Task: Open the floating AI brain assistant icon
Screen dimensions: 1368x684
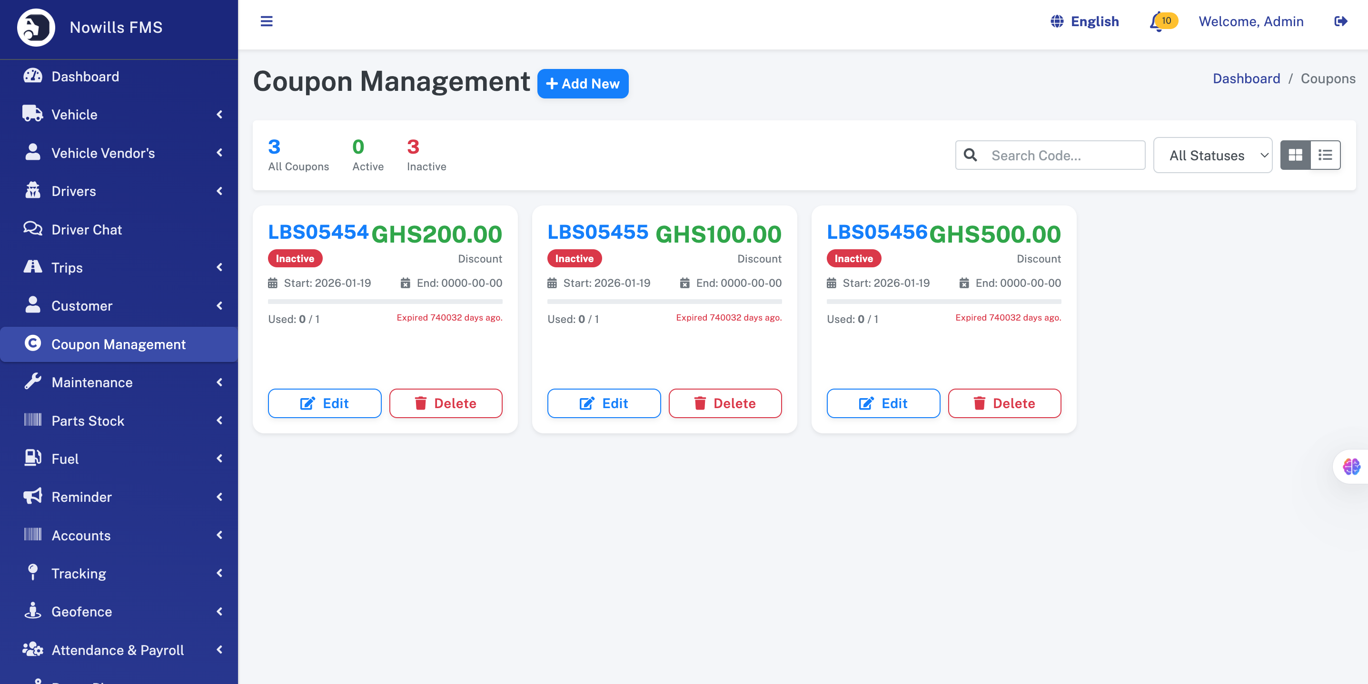Action: click(x=1351, y=467)
